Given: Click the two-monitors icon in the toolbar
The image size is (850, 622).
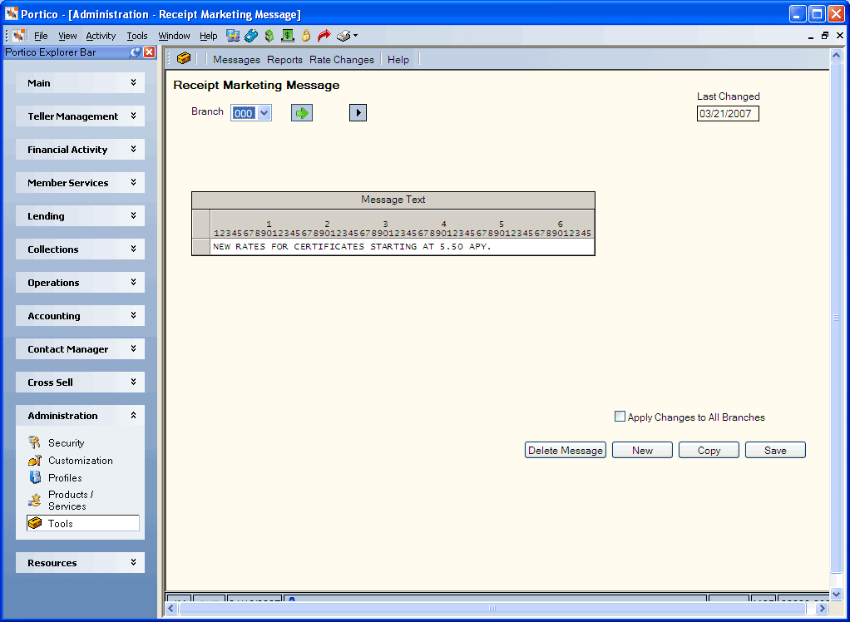Looking at the screenshot, I should [233, 36].
